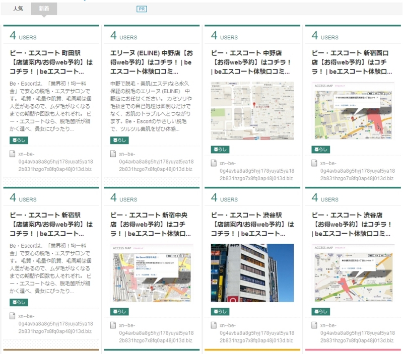This screenshot has width=403, height=354.
Task: View 4 USERS count on ビー・エスコート 中野店 card
Action: 224,36
